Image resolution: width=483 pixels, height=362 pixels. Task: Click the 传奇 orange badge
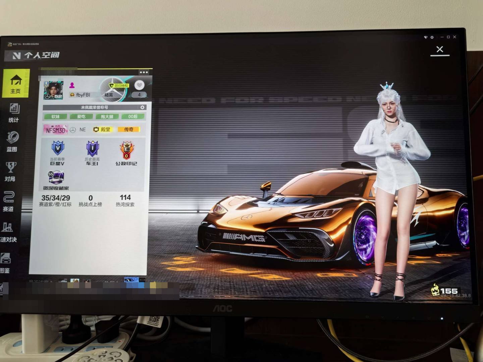pyautogui.click(x=128, y=129)
